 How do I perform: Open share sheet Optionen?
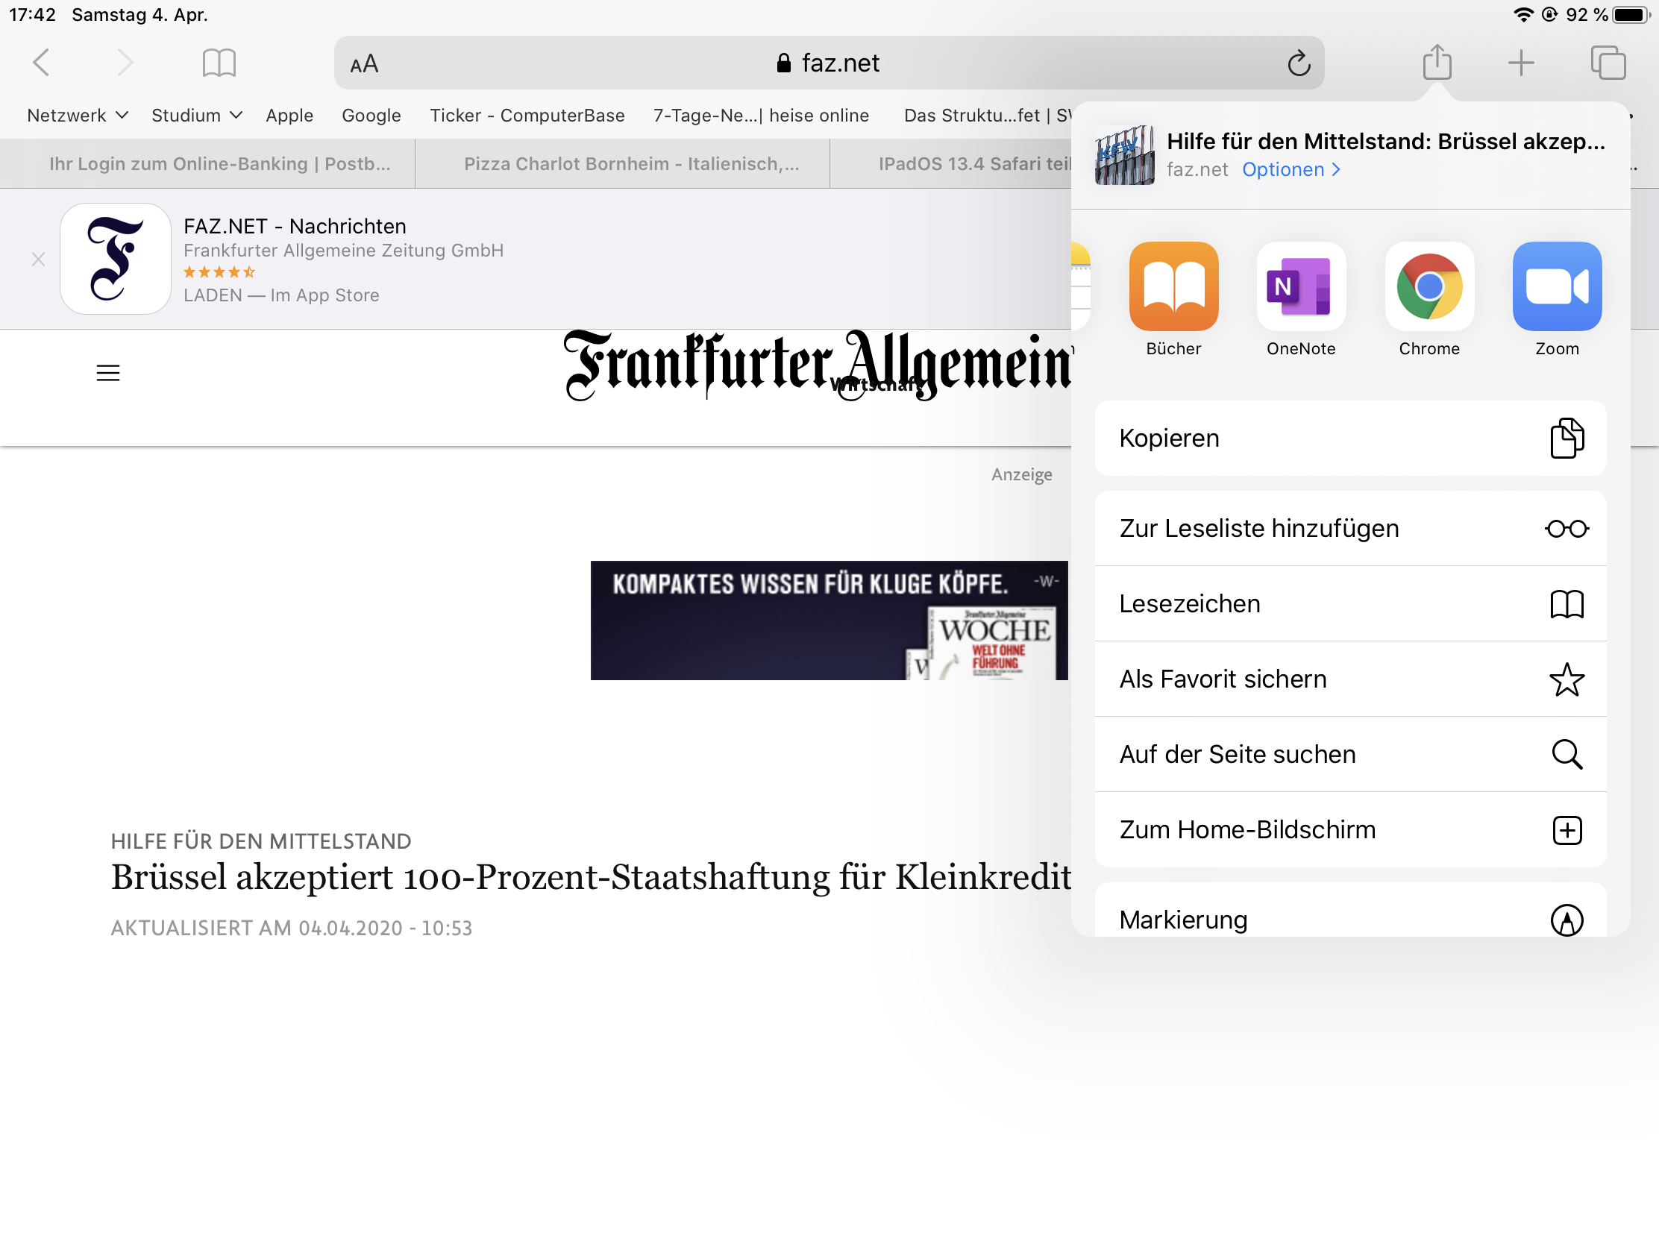(x=1290, y=170)
